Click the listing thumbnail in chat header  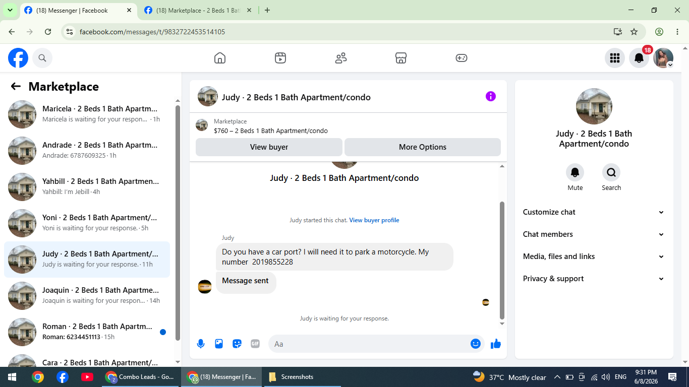pos(208,96)
